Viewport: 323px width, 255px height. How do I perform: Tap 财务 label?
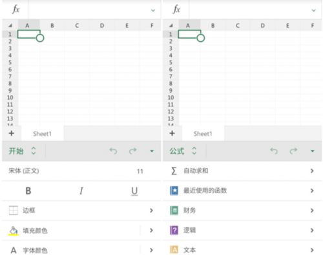[x=189, y=211]
